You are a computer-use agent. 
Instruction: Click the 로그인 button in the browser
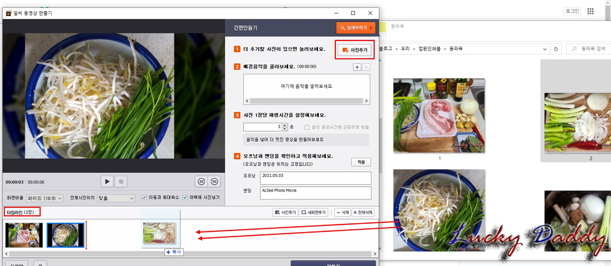tap(572, 11)
